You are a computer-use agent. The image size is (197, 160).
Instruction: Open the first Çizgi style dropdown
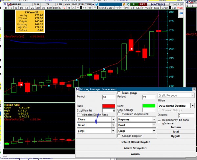click(113, 131)
